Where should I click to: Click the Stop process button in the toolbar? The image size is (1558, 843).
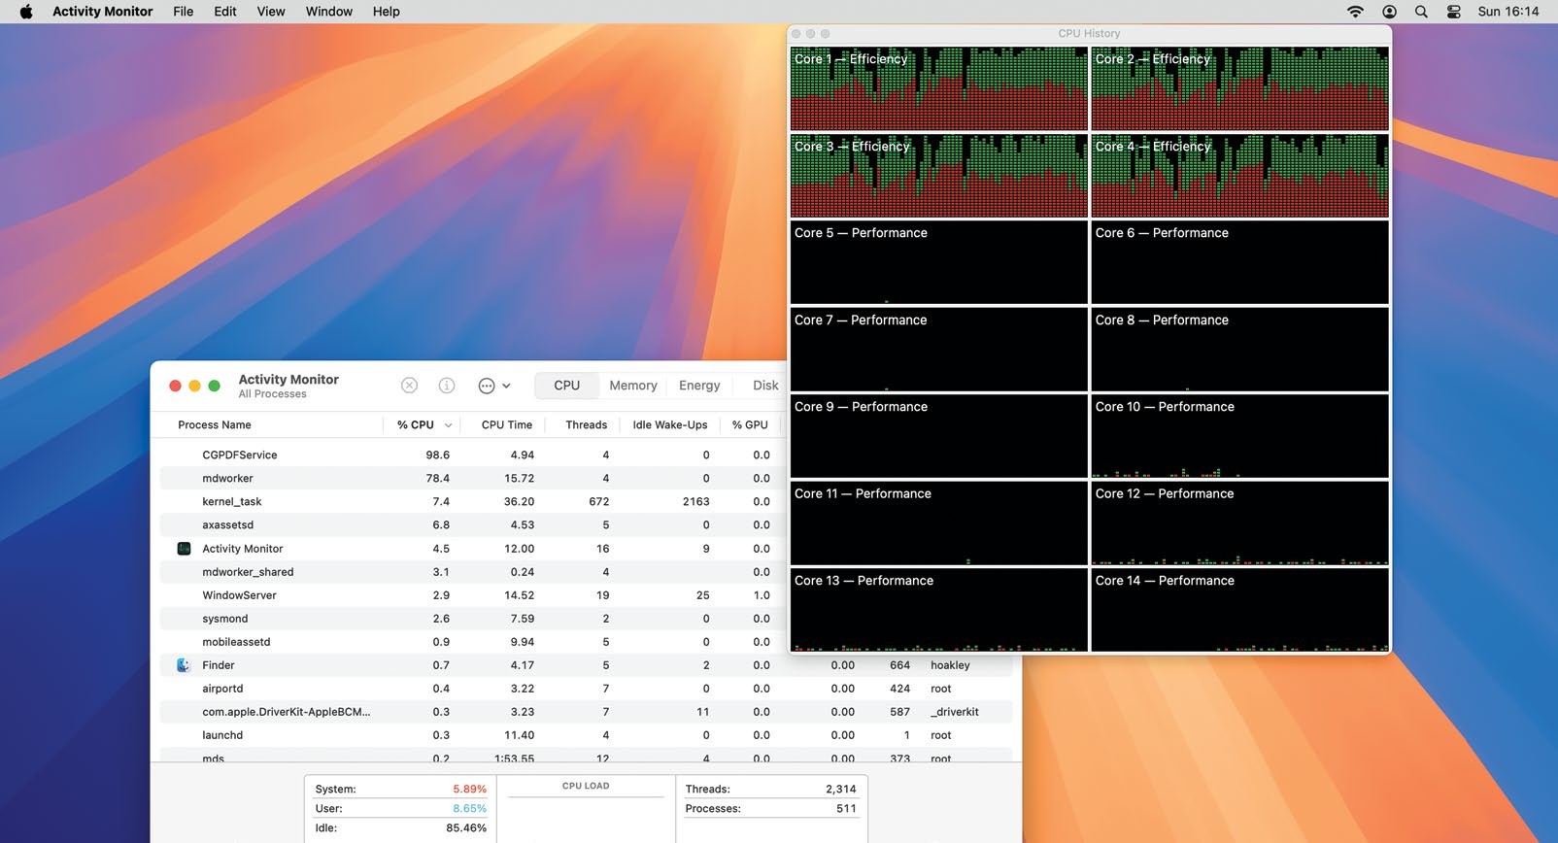tap(409, 386)
